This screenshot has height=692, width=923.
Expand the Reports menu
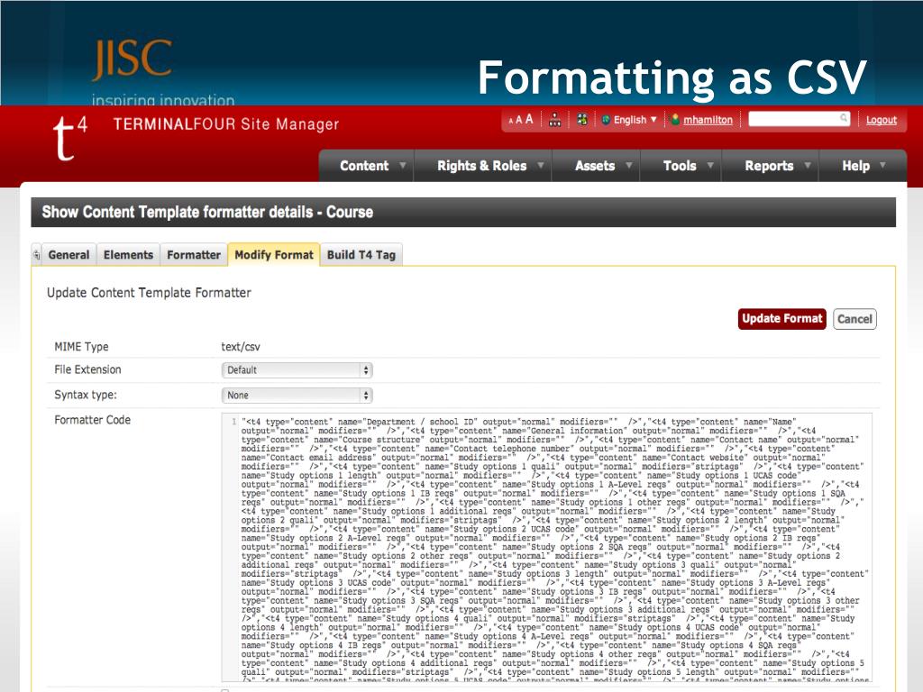(771, 166)
